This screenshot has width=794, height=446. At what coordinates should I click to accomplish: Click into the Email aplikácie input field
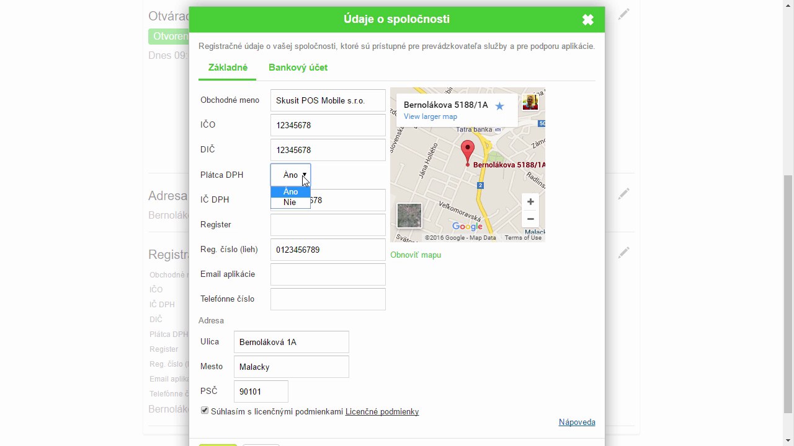328,274
